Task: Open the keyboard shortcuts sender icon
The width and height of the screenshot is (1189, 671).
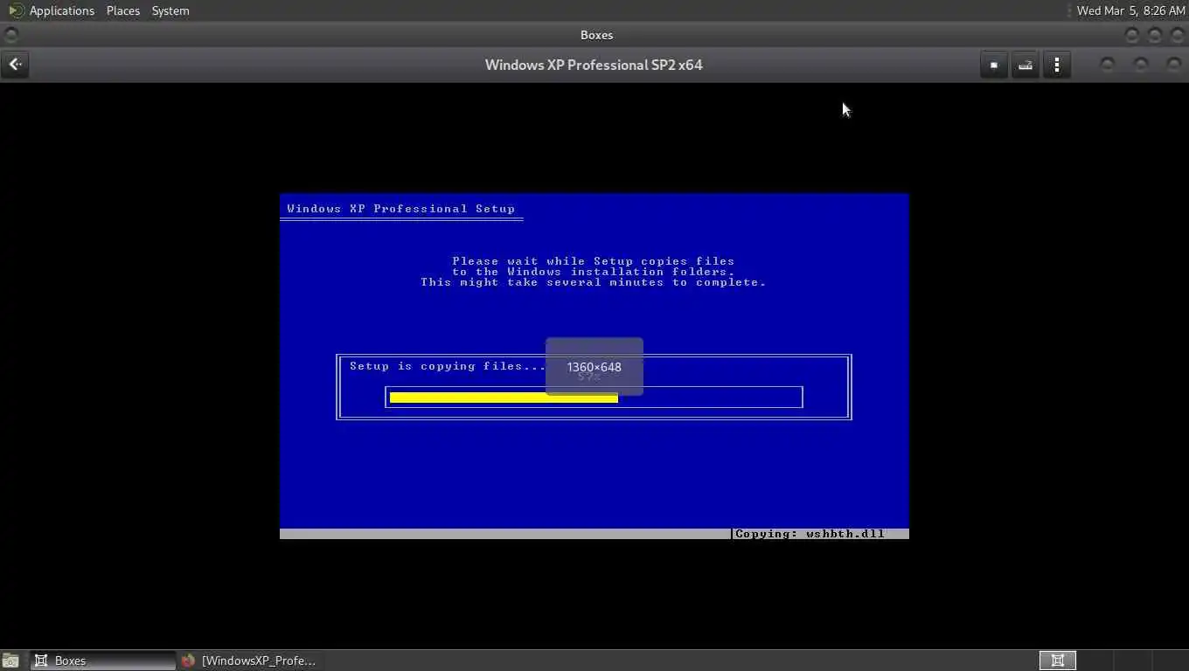Action: point(1026,65)
